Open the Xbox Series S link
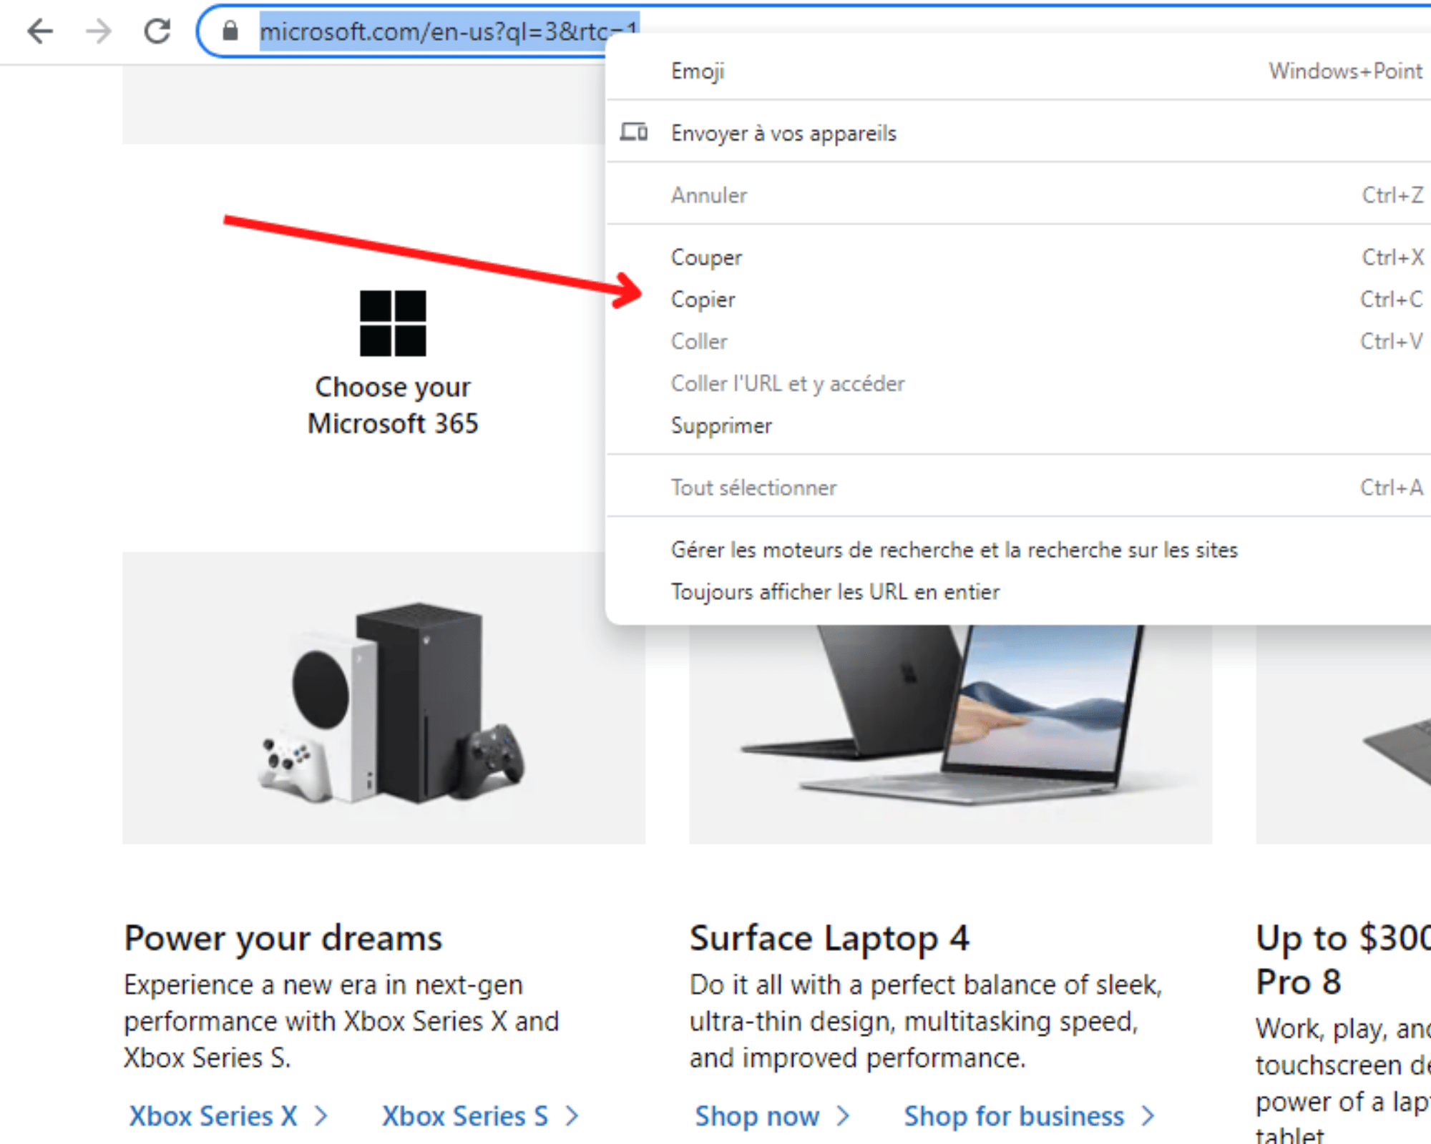 click(x=465, y=1116)
